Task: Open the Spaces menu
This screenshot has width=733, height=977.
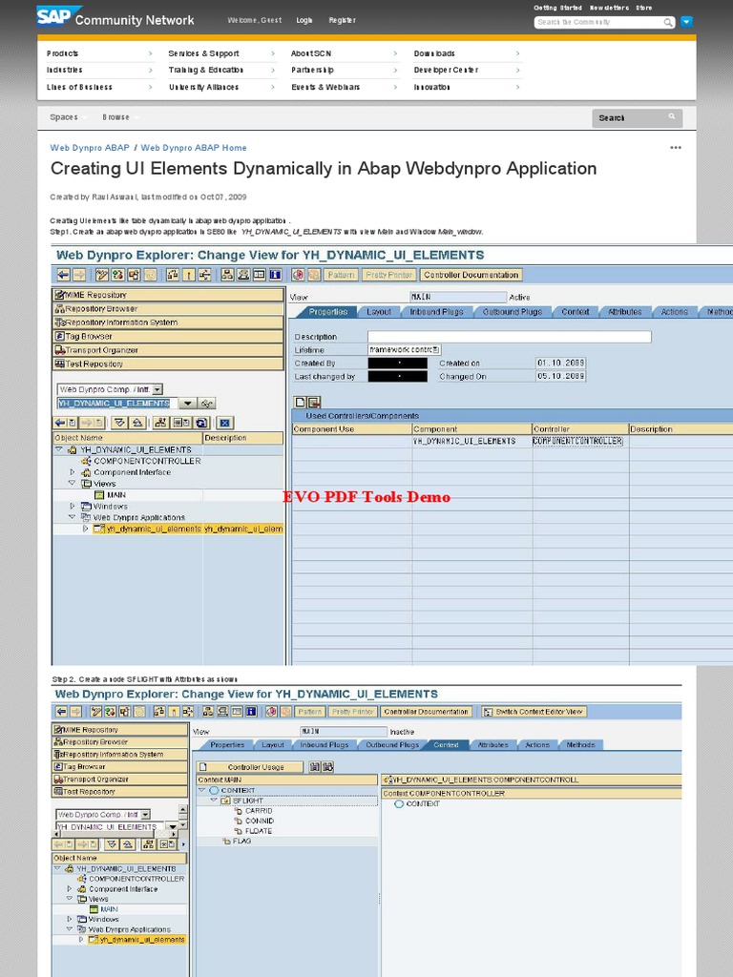Action: click(x=64, y=117)
